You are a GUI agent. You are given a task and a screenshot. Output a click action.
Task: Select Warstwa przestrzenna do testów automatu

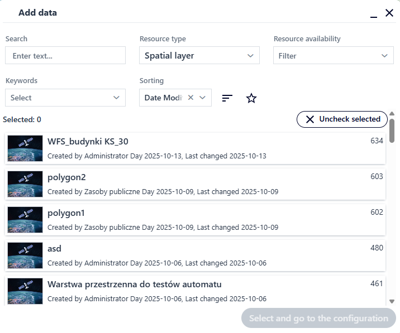coord(196,291)
